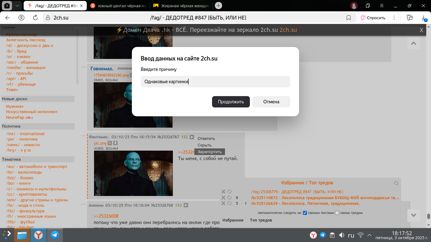Open the user profile avatar
This screenshot has height=242, width=431.
[x=354, y=6]
